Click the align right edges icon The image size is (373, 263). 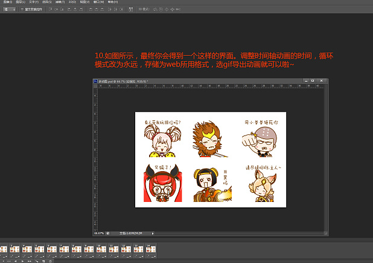click(x=81, y=9)
